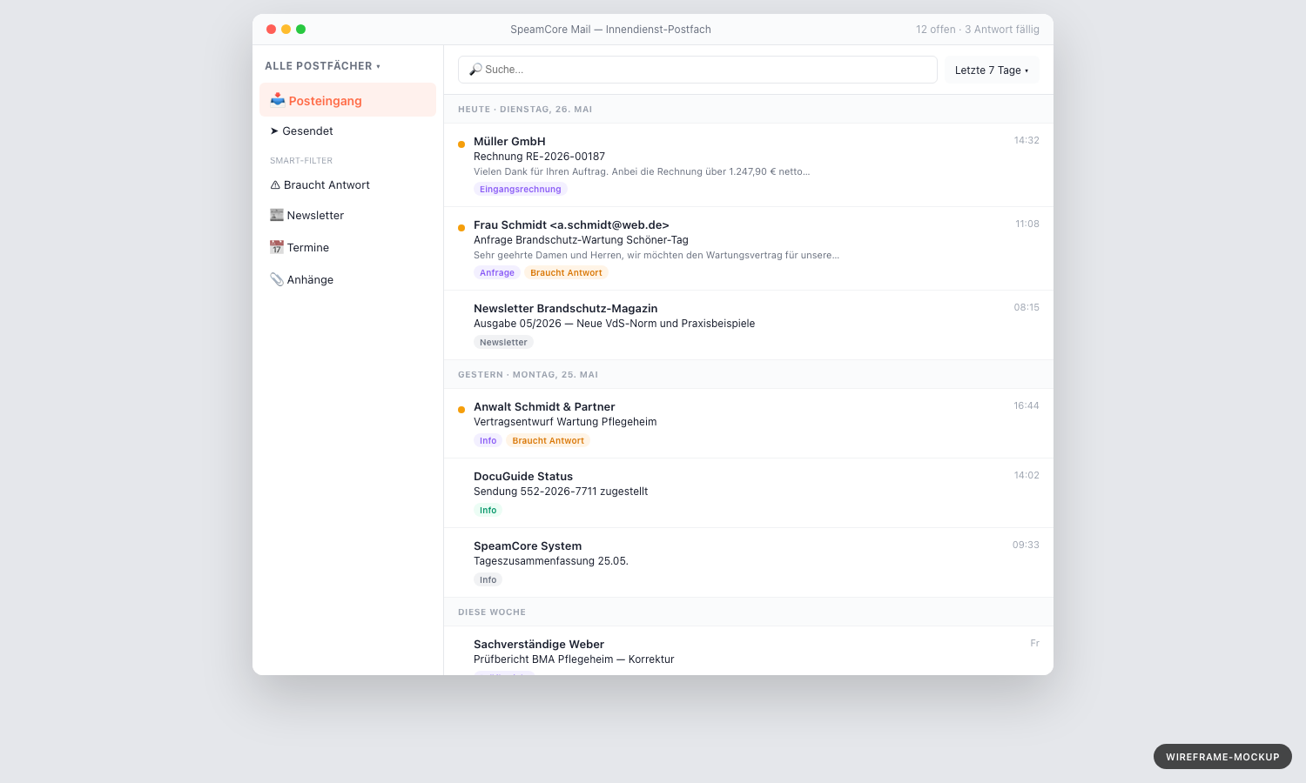
Task: Click unread dot of Anwalt Schmidt & Partner
Action: [461, 410]
